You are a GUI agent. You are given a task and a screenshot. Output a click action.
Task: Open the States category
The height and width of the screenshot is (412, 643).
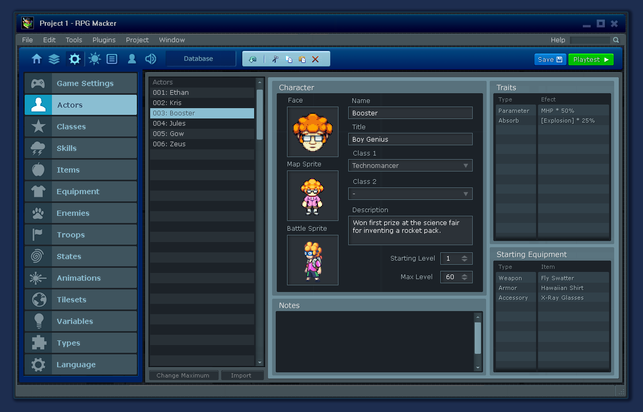(x=81, y=256)
